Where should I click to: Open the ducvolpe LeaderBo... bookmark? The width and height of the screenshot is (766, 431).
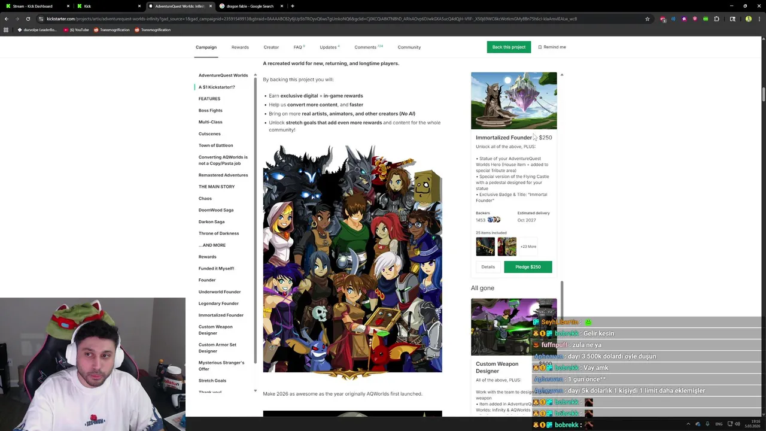tap(37, 30)
